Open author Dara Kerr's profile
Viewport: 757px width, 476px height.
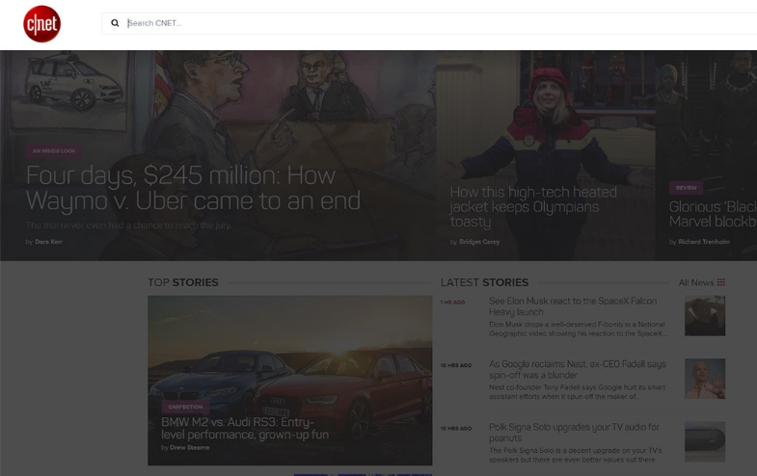[49, 242]
